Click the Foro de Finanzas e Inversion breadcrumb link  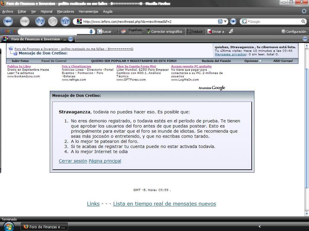(x=74, y=49)
